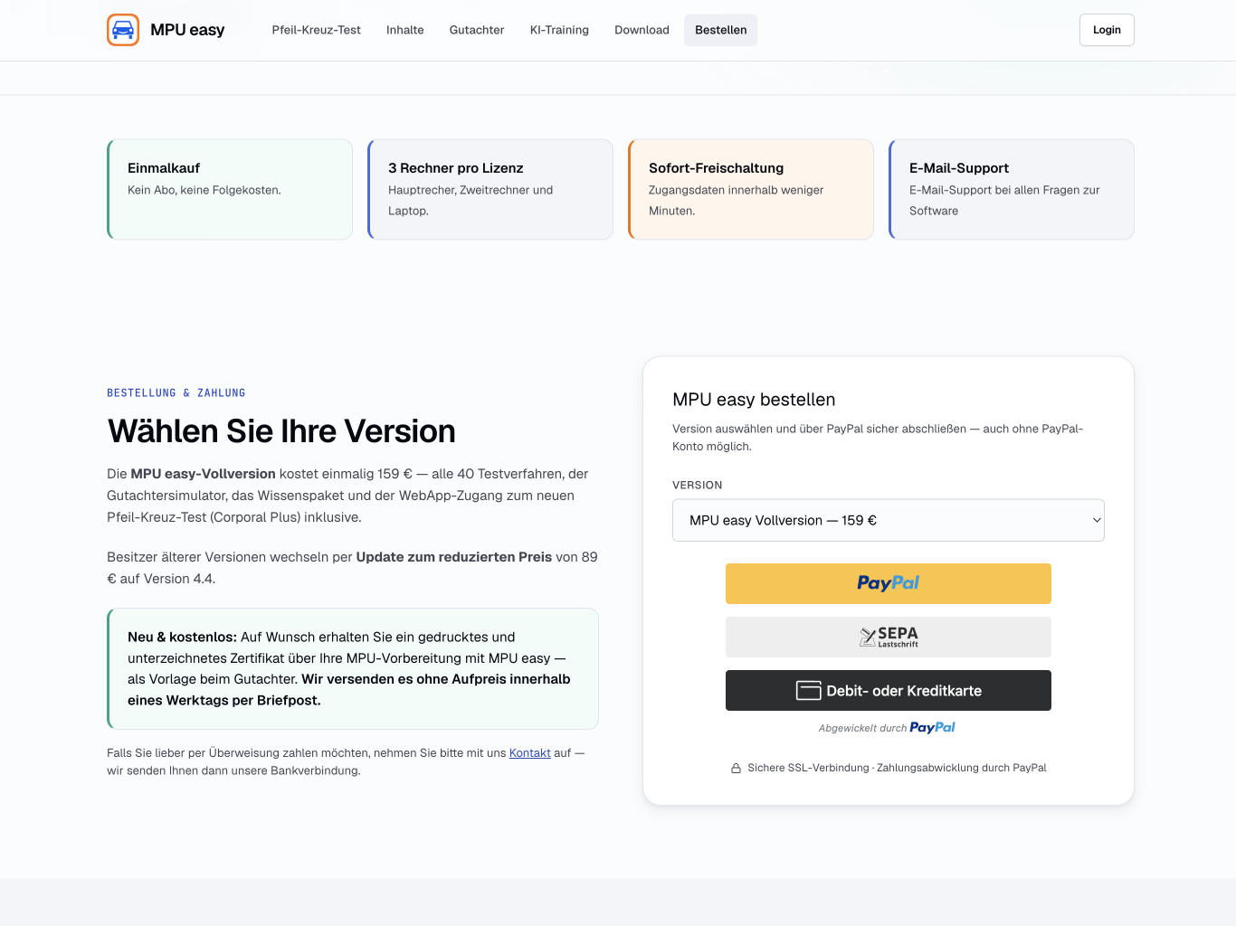Go to the Gutachter page

pos(477,30)
